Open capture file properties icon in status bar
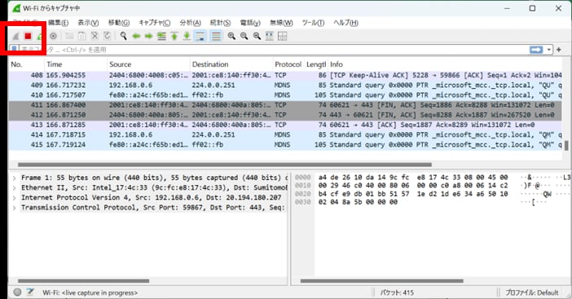Screen dimensions: 572x299 coord(30,292)
